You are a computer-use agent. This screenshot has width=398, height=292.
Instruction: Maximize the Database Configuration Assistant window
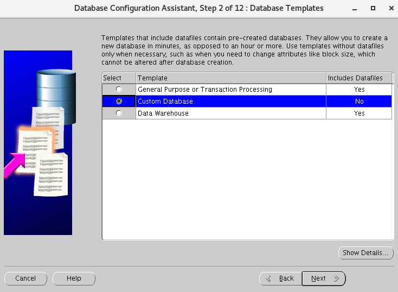coord(373,8)
